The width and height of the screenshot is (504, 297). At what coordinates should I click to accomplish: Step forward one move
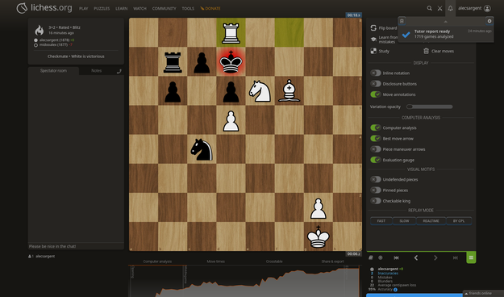pyautogui.click(x=435, y=257)
